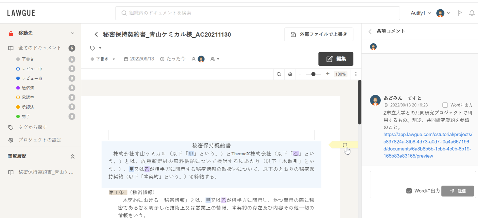Click 外部ファイルで上書き button

click(319, 34)
